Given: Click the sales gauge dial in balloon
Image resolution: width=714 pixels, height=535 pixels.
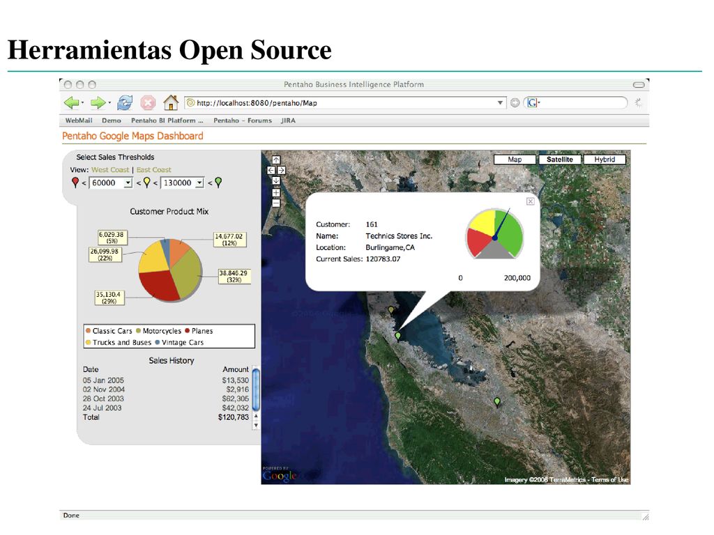Looking at the screenshot, I should [x=495, y=234].
